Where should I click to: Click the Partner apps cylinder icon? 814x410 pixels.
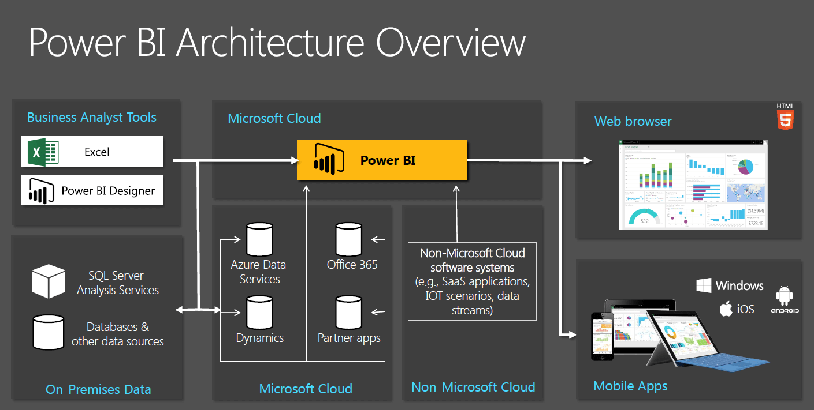pyautogui.click(x=349, y=313)
